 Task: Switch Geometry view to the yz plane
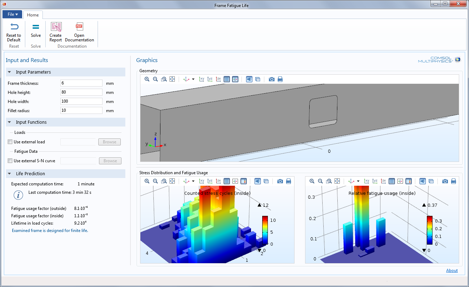pos(210,79)
